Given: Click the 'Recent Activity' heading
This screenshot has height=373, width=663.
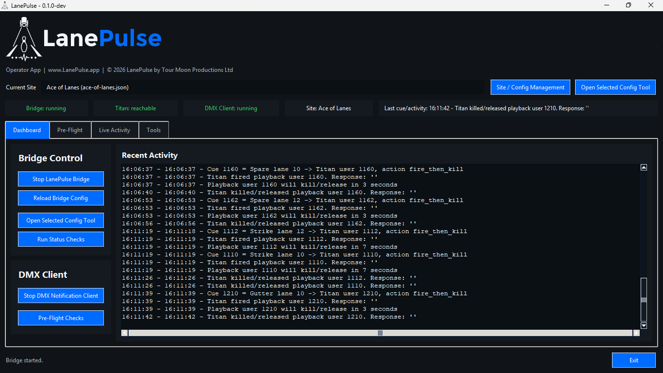Looking at the screenshot, I should 149,155.
